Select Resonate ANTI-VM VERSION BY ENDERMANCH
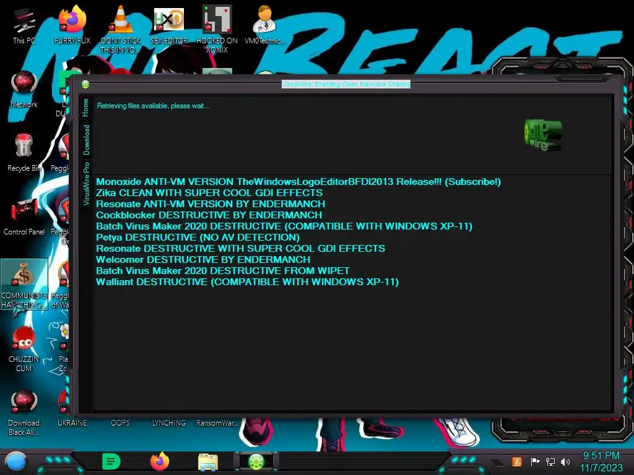Viewport: 634px width, 475px height. pos(211,204)
